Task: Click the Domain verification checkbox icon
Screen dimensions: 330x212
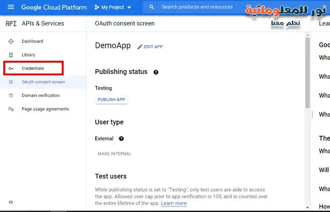Action: pos(11,96)
